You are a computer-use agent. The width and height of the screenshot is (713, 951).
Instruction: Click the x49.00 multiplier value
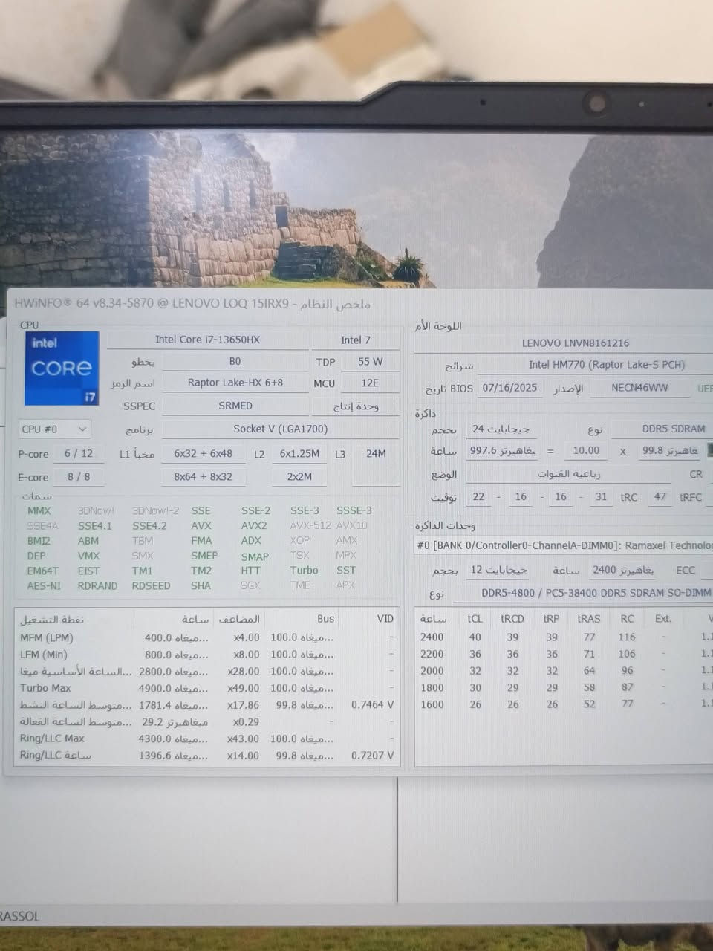coord(244,688)
